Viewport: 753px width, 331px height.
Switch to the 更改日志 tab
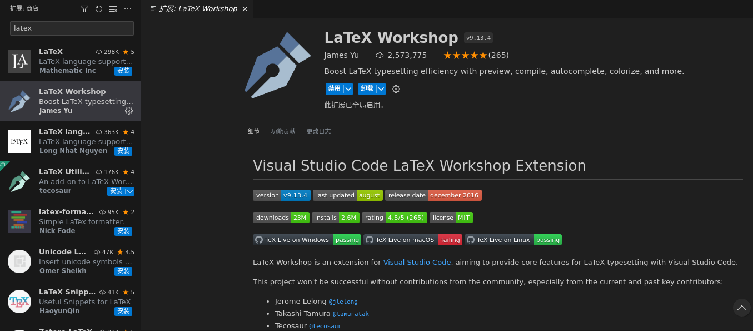pyautogui.click(x=318, y=131)
